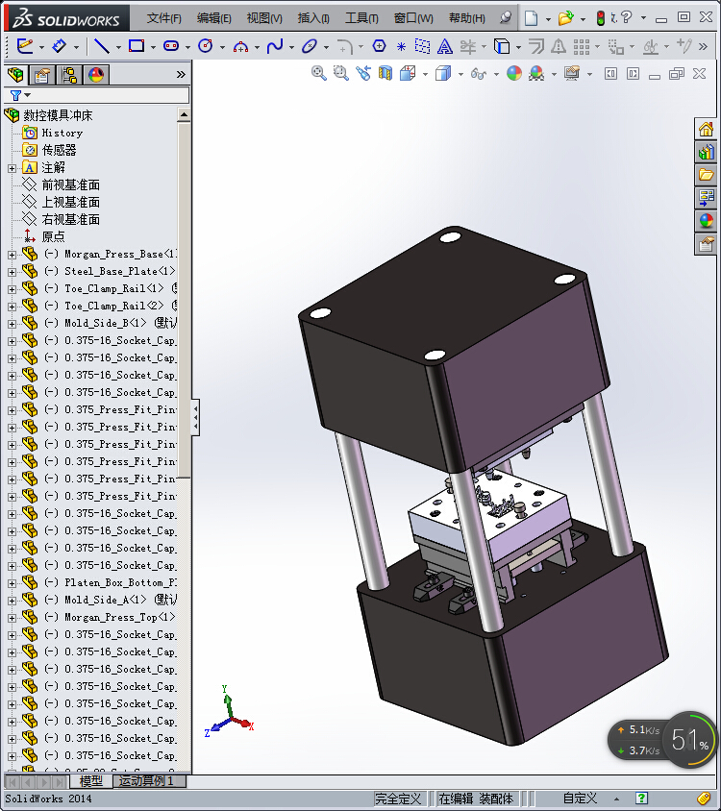This screenshot has height=811, width=721.
Task: Expand the Toe_Clamp_Rail<2> component
Action: click(x=12, y=307)
